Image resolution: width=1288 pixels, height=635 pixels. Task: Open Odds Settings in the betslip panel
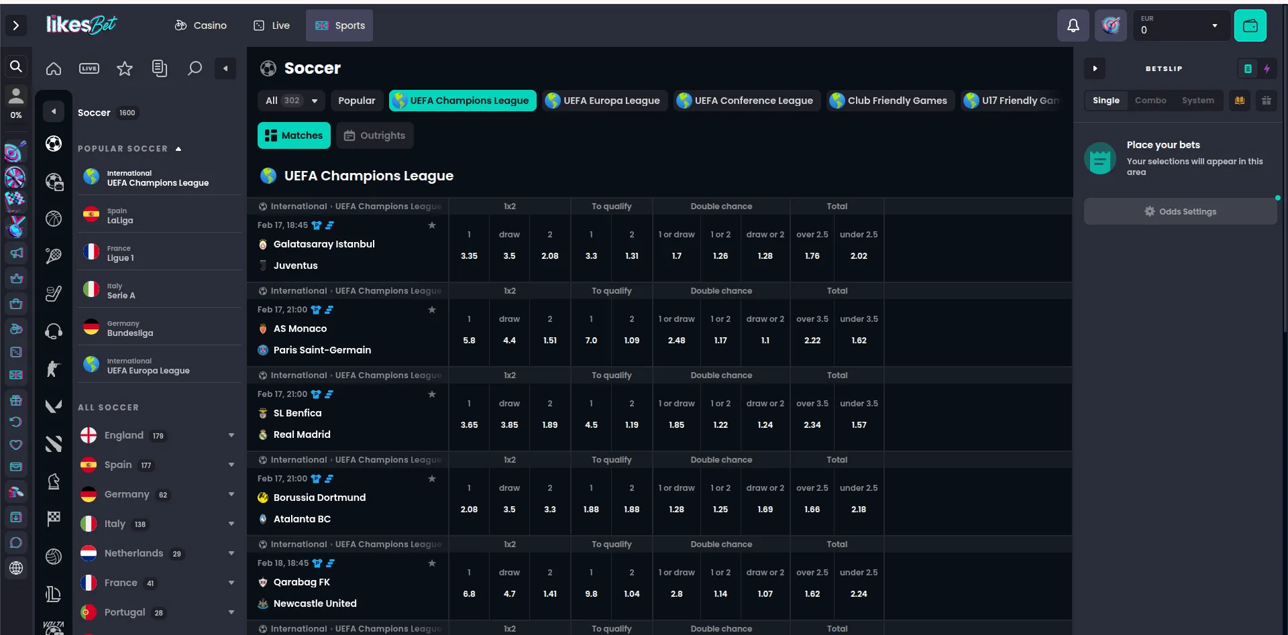pos(1181,211)
